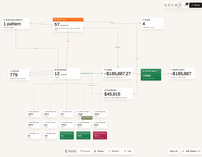
Task: Open the green Reports agent node
Action: (151, 75)
